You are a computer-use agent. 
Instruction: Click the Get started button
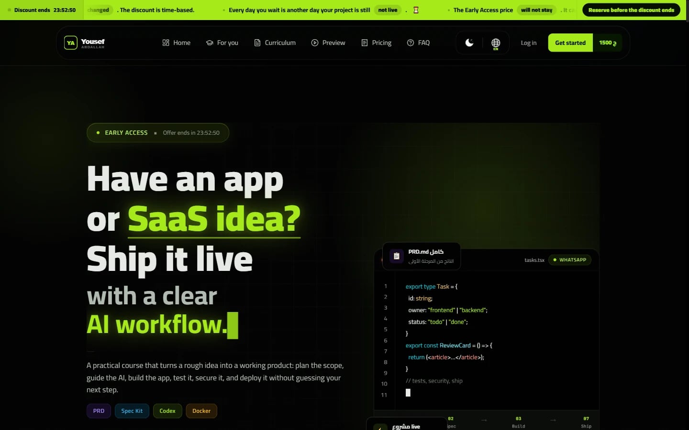coord(570,43)
